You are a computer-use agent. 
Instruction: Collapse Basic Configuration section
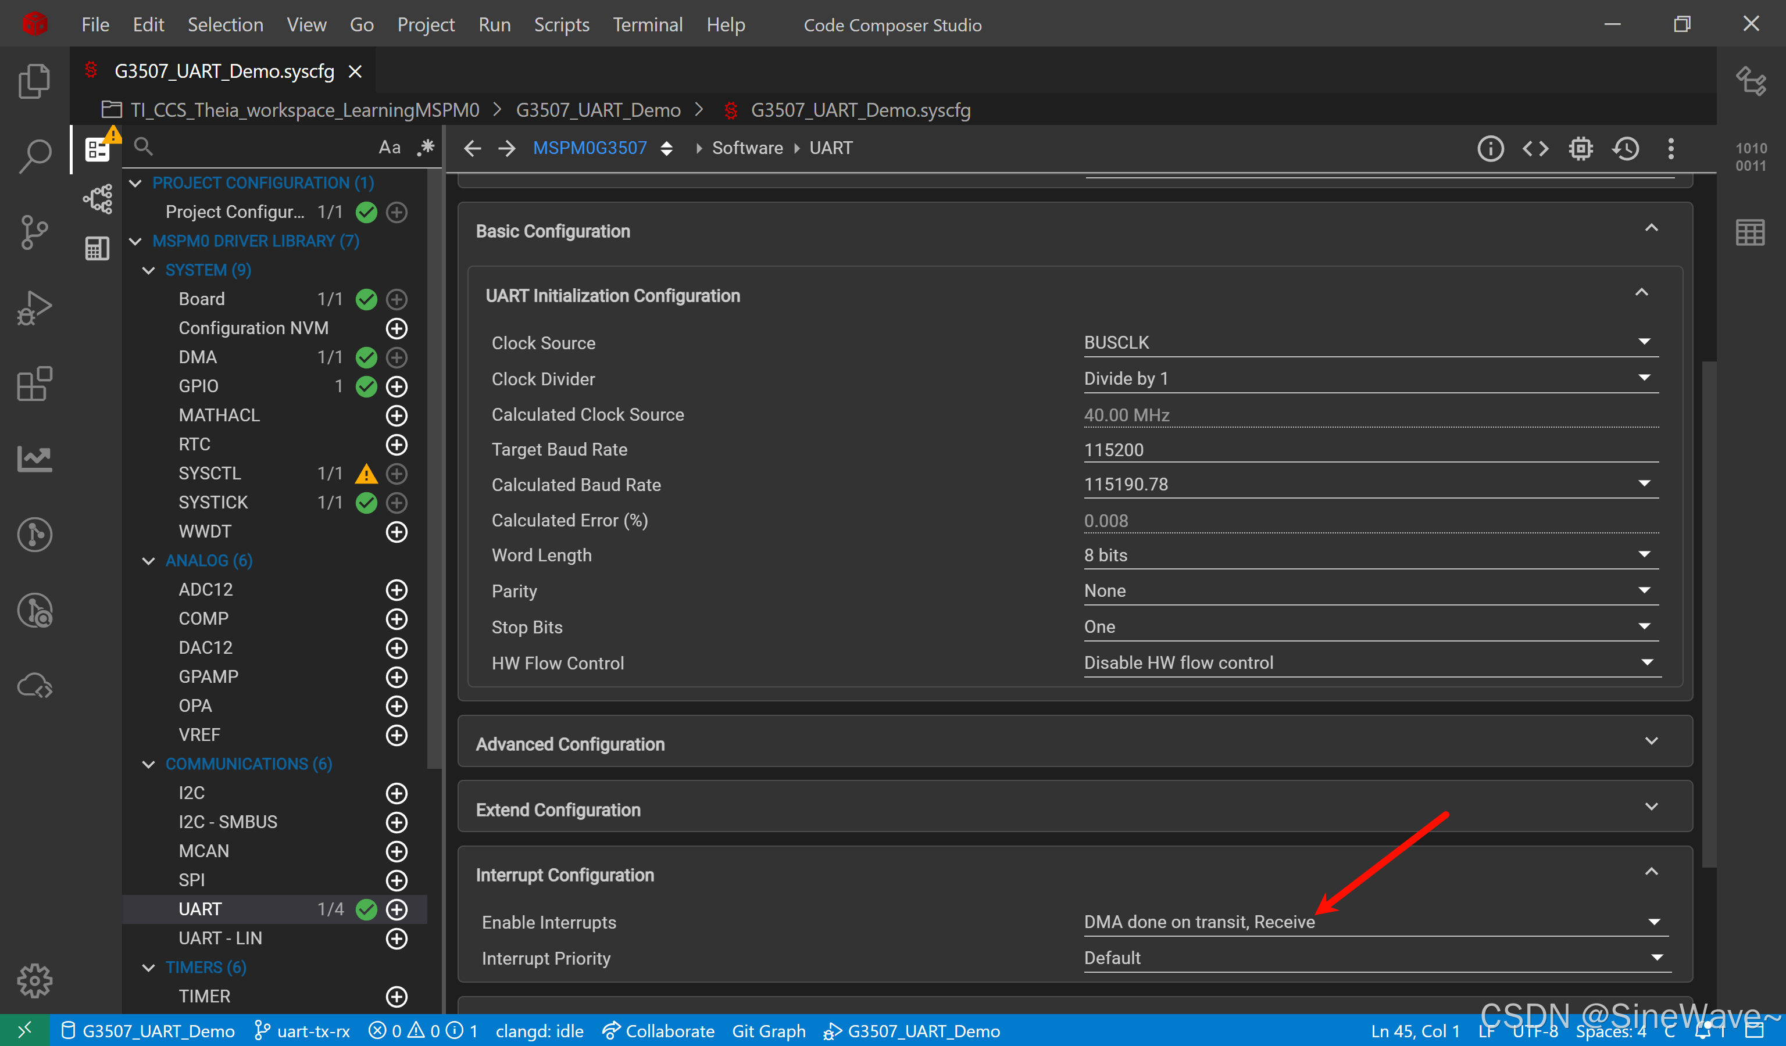(1651, 228)
